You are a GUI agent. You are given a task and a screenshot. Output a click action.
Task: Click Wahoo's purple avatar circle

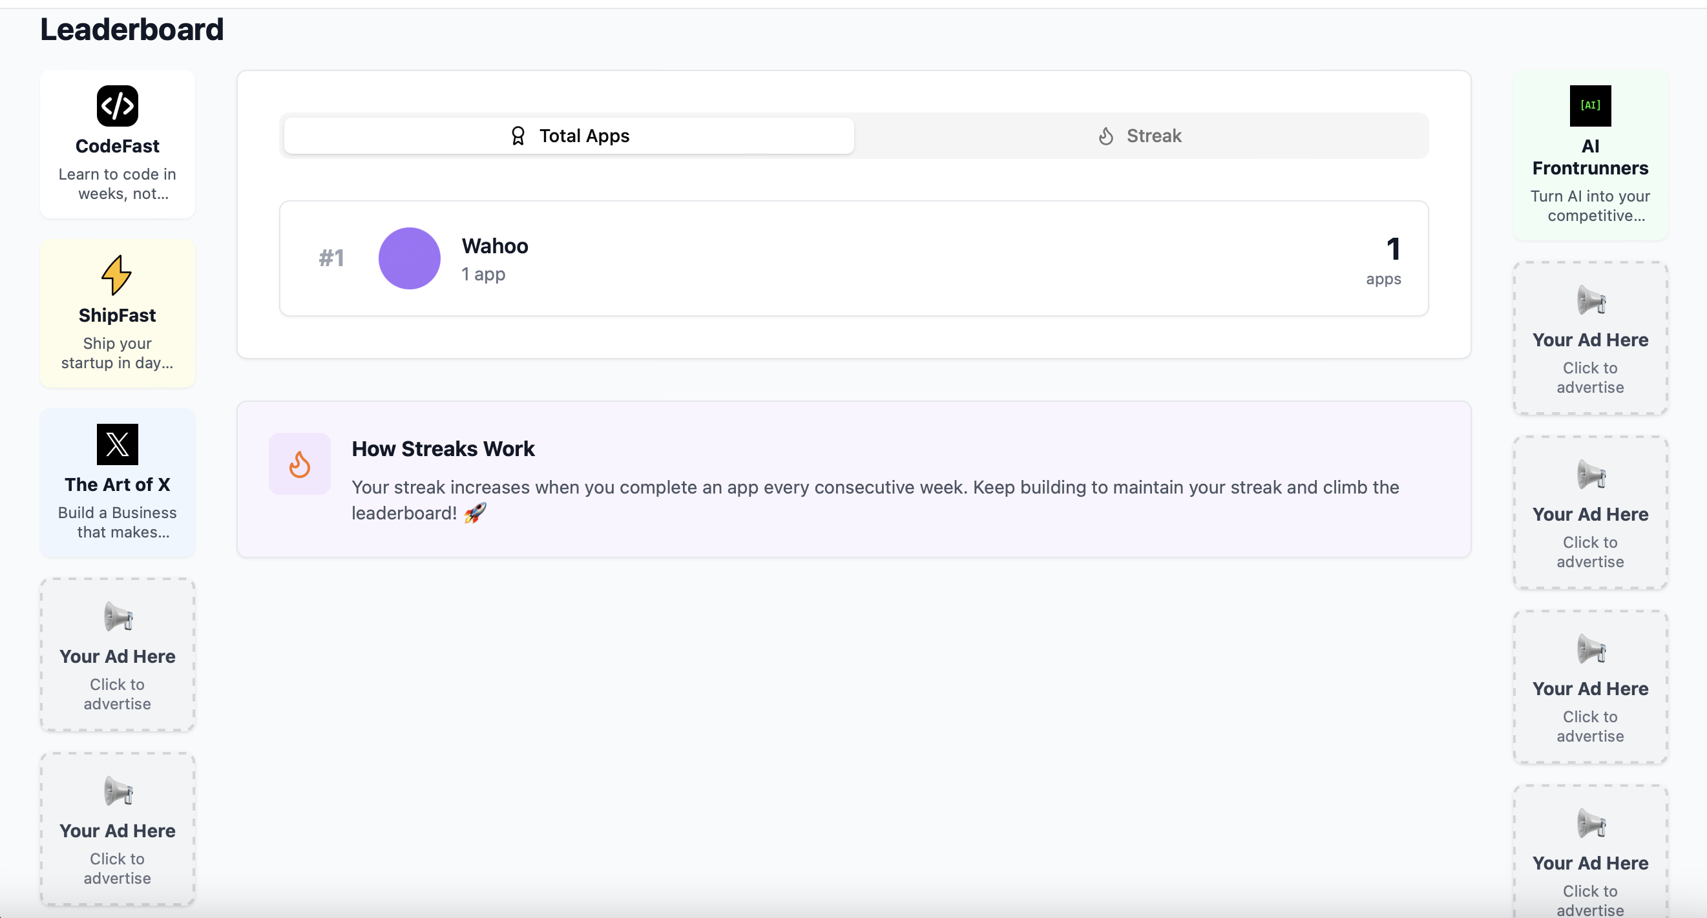(410, 258)
